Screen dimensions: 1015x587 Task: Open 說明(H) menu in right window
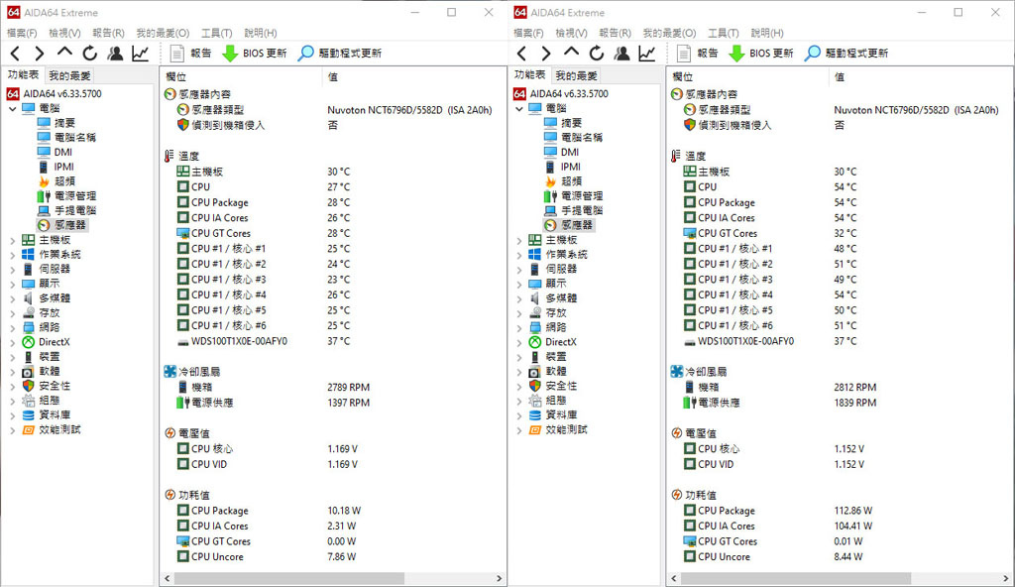(767, 33)
